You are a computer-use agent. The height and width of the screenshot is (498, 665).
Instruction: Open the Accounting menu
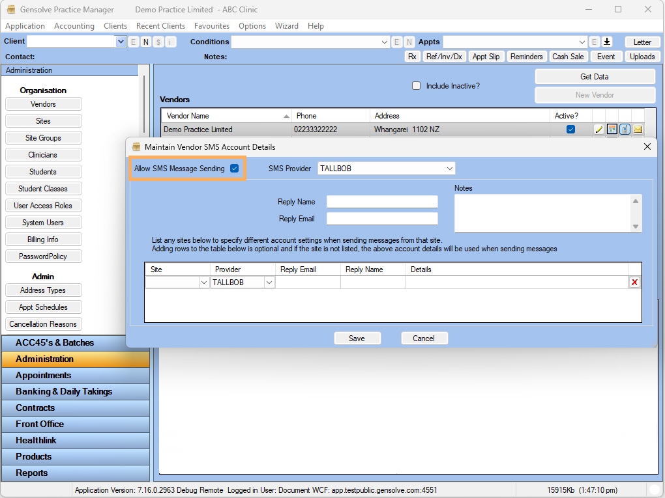(x=74, y=26)
